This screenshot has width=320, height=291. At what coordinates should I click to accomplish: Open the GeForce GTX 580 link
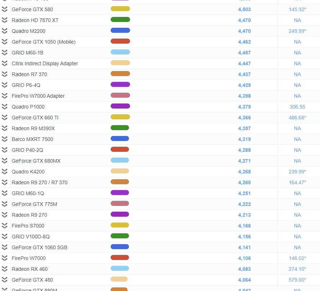point(32,9)
